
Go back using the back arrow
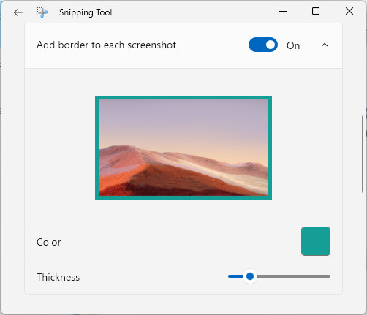(x=18, y=12)
